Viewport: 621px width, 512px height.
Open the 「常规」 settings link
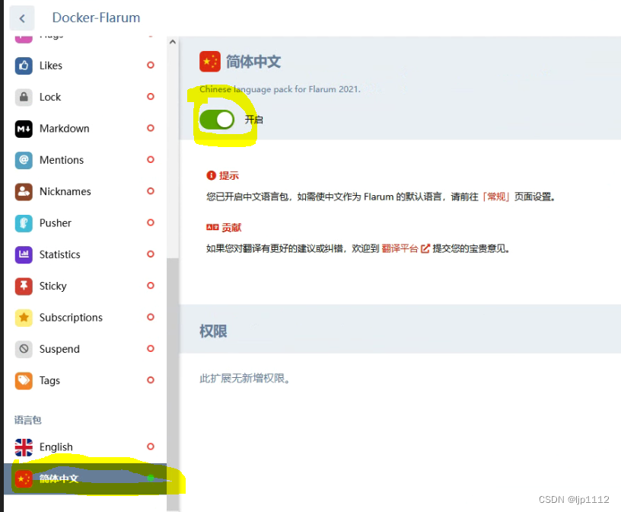[497, 196]
